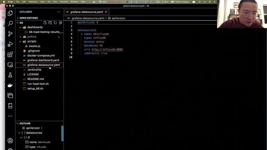267x150 pixels.
Task: Open the Extensions view
Action: pos(10,55)
